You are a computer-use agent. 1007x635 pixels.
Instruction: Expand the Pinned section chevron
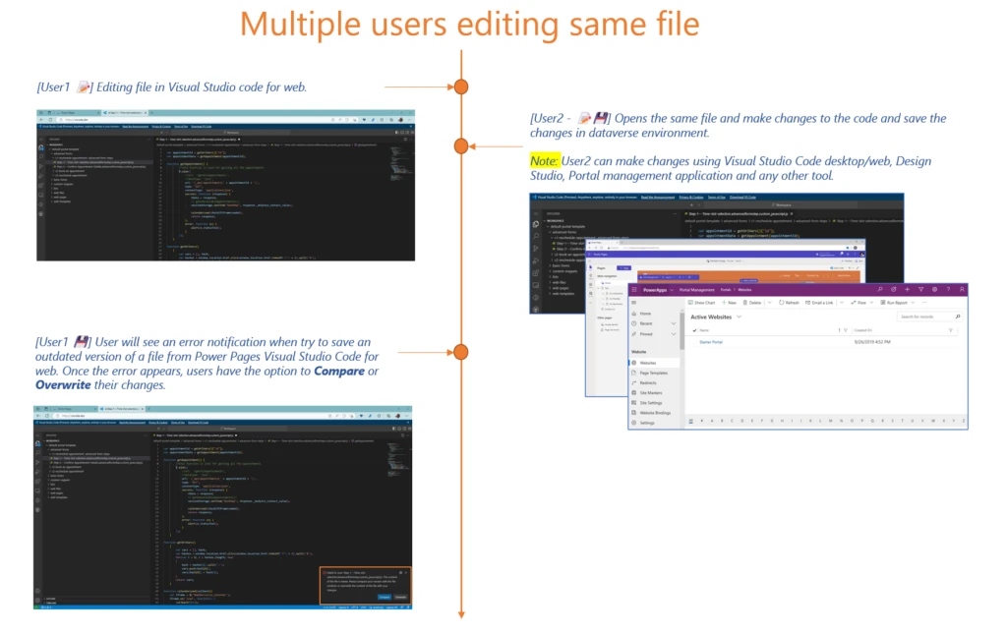673,334
